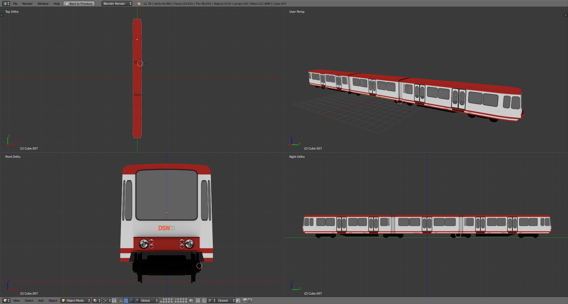Select the translate manipulator arrow icon

126,300
